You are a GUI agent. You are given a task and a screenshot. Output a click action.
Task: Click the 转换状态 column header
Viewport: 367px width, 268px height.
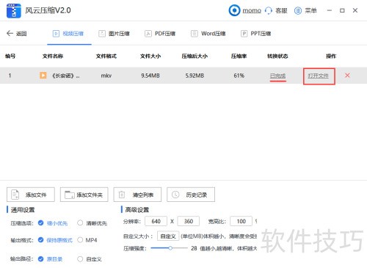[277, 56]
